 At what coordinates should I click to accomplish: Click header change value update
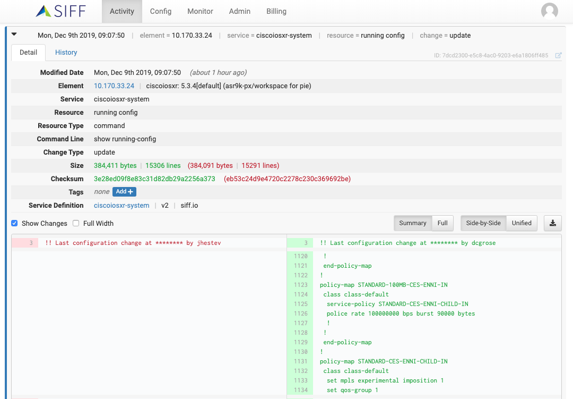[x=460, y=36]
